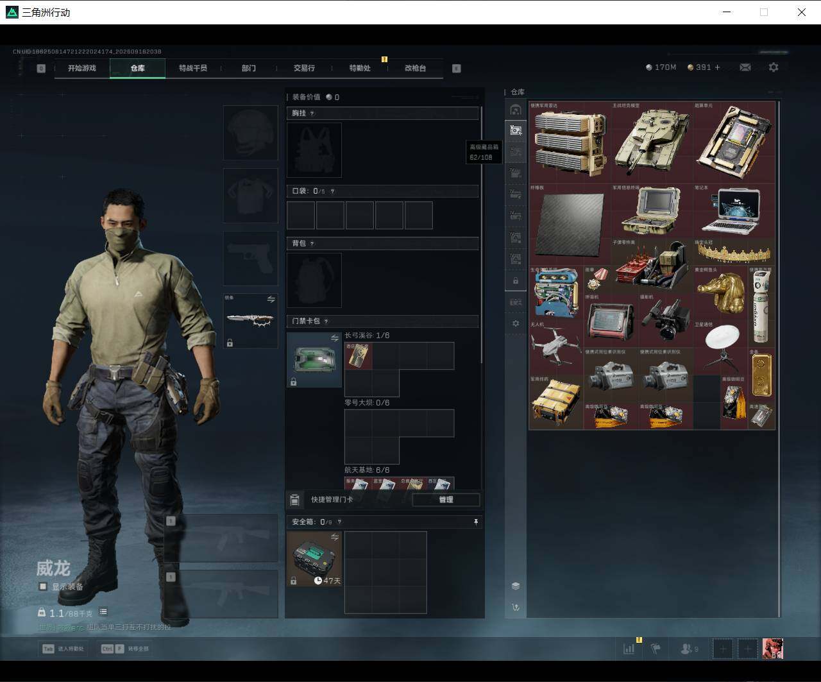
Task: Select the 黄金鳄鱼头 item
Action: 720,293
